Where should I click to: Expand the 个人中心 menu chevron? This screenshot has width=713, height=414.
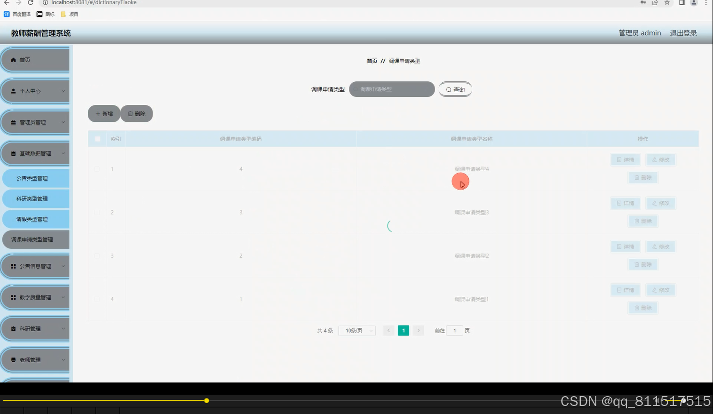pos(63,91)
